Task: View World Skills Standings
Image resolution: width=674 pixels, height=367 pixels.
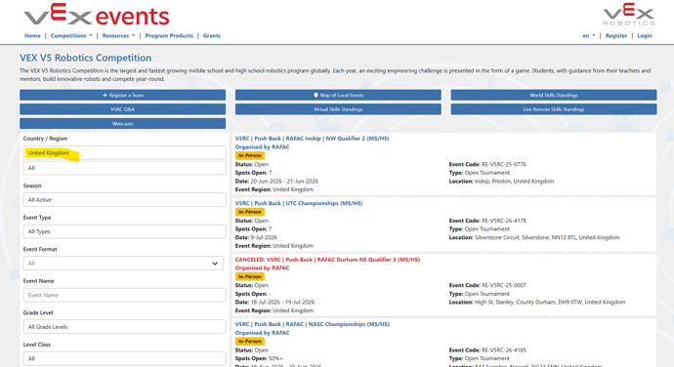Action: point(554,95)
